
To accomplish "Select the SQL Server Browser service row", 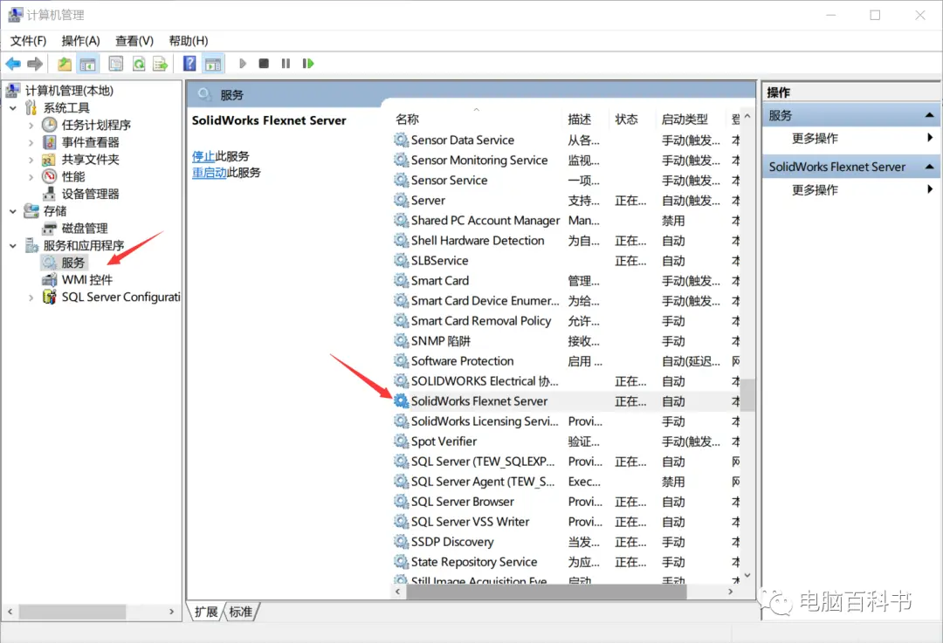I will (x=568, y=502).
